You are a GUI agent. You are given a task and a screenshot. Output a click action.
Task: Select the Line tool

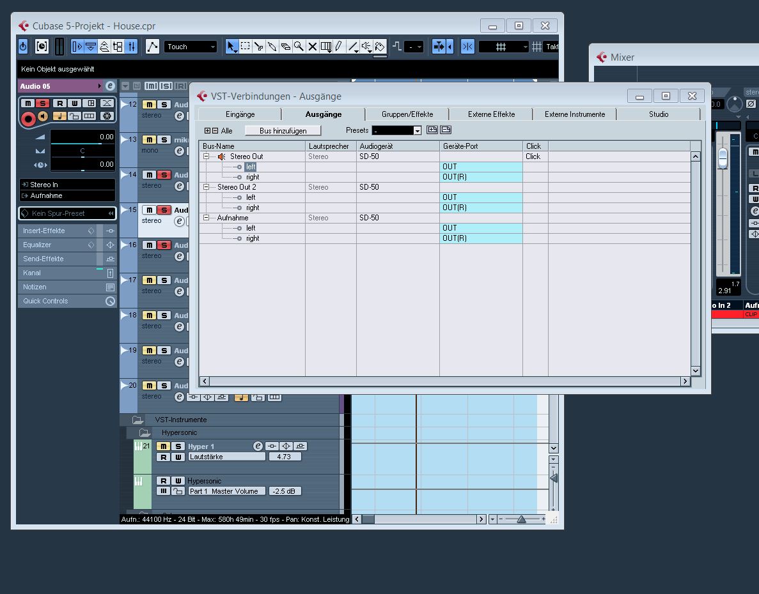click(x=353, y=47)
